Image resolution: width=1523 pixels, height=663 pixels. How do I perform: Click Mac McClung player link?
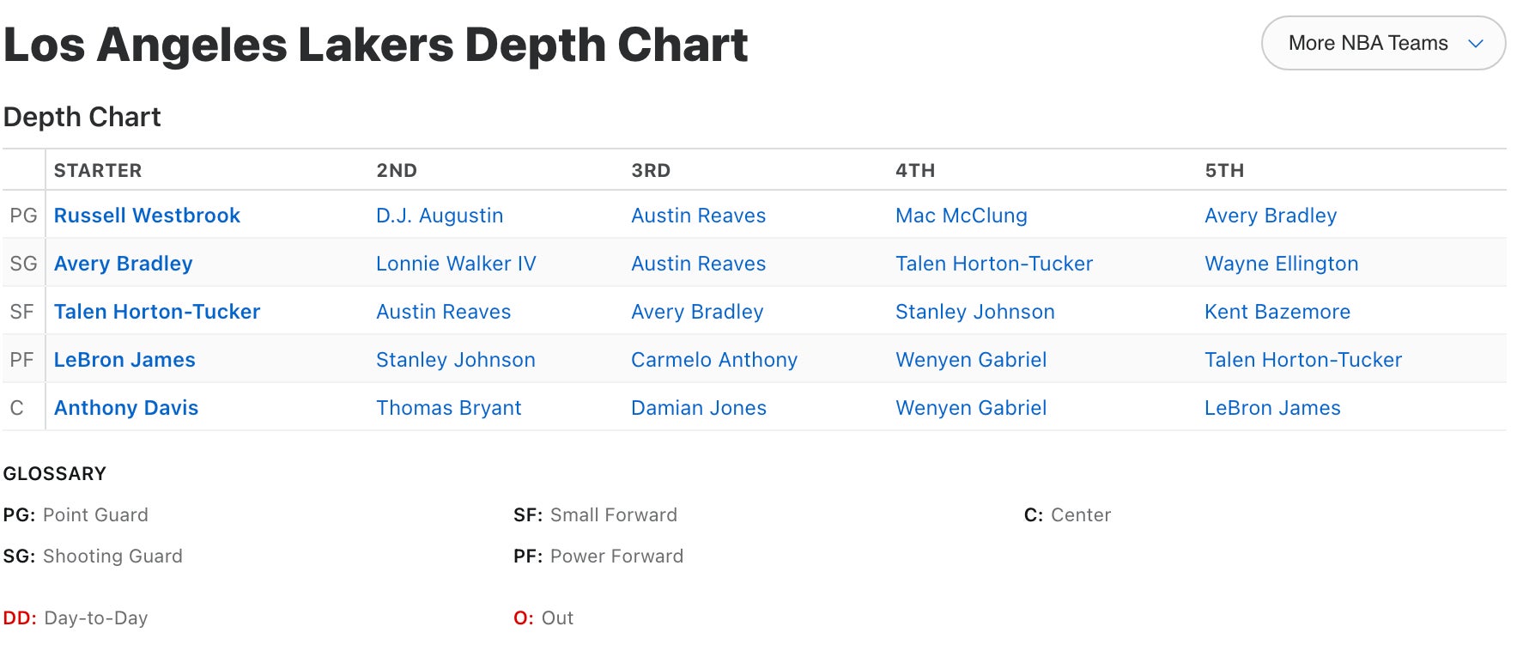coord(961,216)
